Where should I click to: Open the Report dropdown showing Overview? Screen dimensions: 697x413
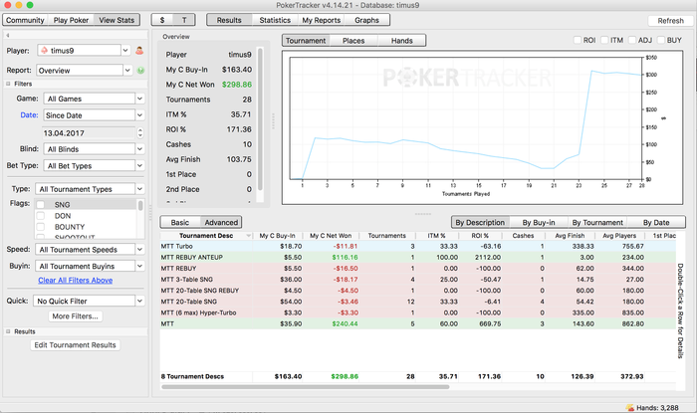click(127, 71)
